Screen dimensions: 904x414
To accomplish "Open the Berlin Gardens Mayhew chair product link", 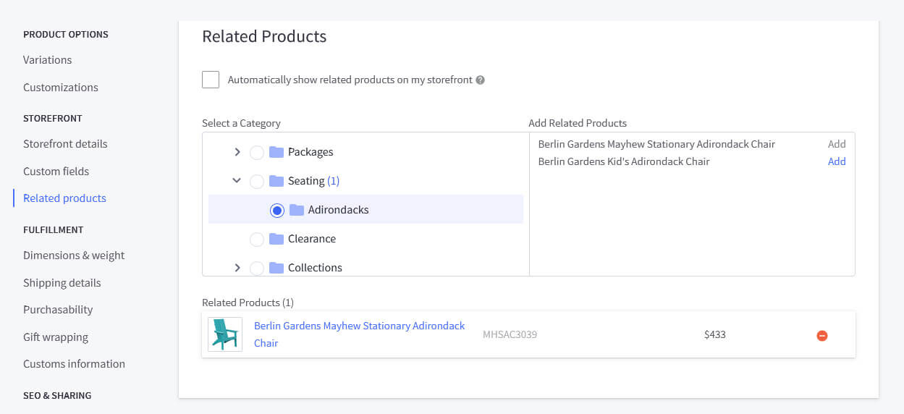I will (x=360, y=334).
